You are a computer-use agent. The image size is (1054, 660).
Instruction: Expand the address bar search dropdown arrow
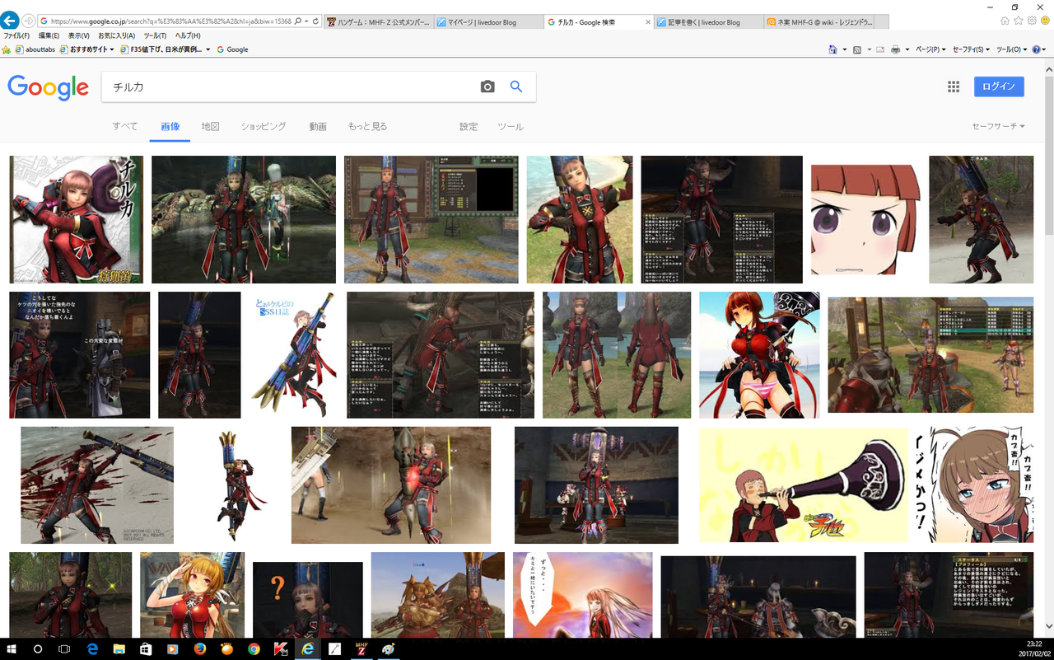(x=305, y=21)
